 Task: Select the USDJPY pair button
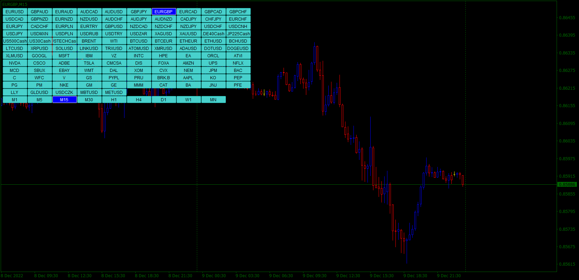pos(15,34)
